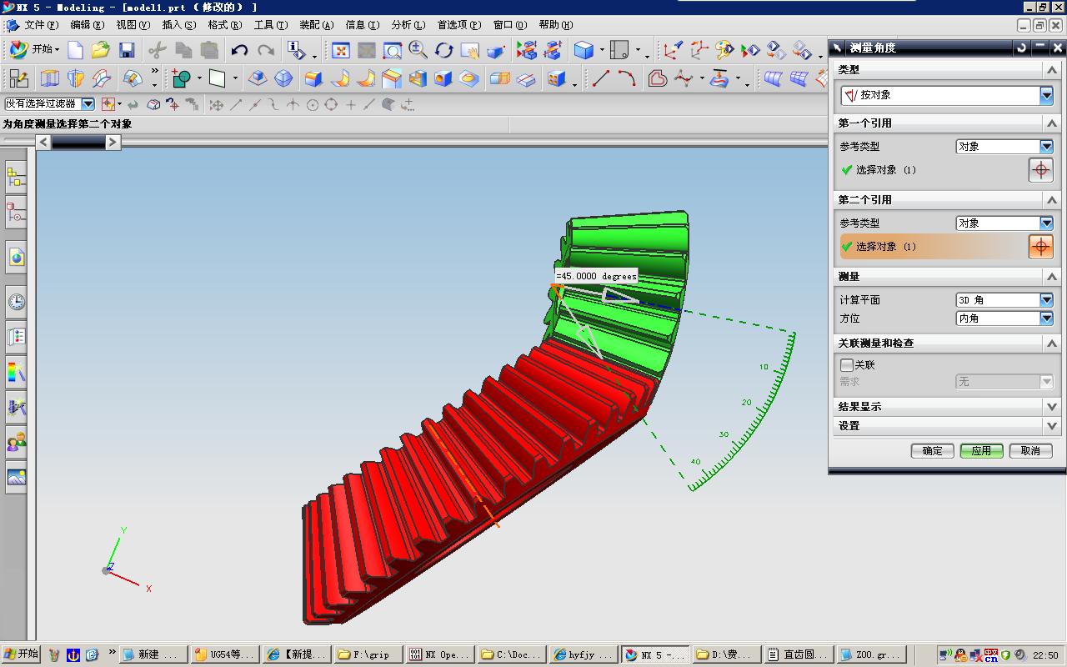Activate the Rotate view icon
This screenshot has height=667, width=1067.
[x=444, y=51]
